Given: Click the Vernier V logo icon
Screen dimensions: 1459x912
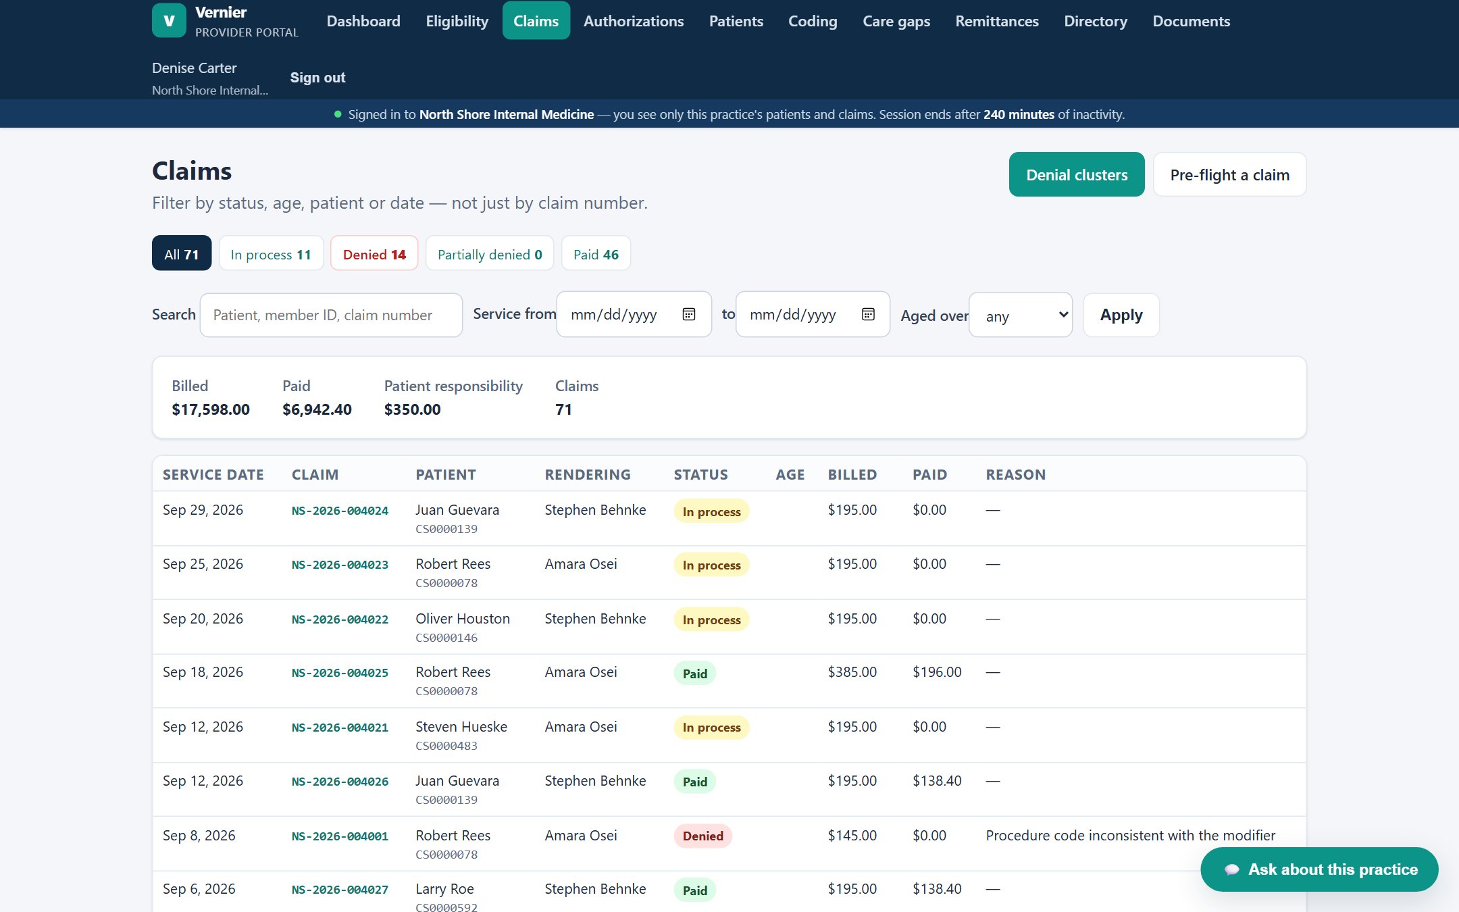Looking at the screenshot, I should pyautogui.click(x=169, y=20).
